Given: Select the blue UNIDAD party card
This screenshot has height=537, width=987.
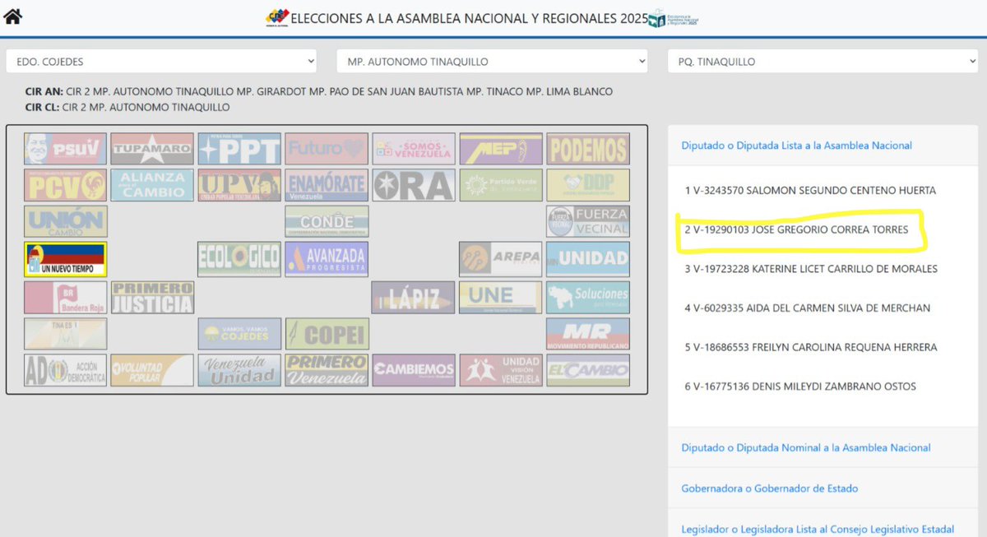Looking at the screenshot, I should (588, 258).
